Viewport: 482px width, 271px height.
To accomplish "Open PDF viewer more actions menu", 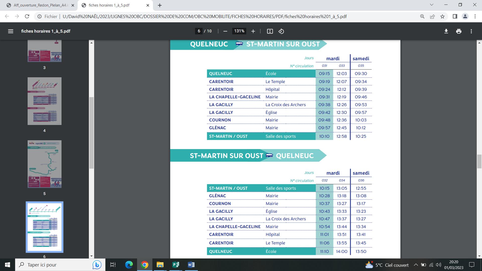I will tap(471, 31).
